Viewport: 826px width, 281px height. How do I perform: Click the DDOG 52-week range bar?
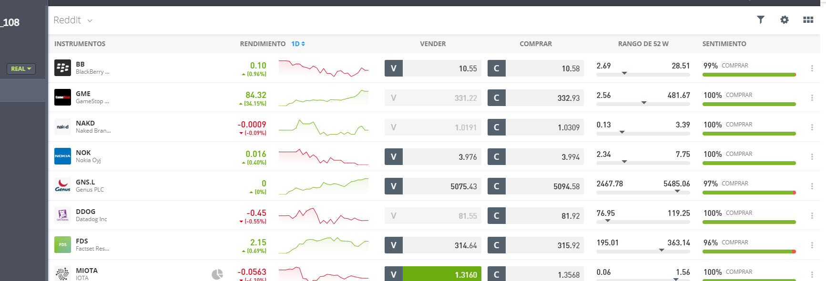pyautogui.click(x=643, y=222)
